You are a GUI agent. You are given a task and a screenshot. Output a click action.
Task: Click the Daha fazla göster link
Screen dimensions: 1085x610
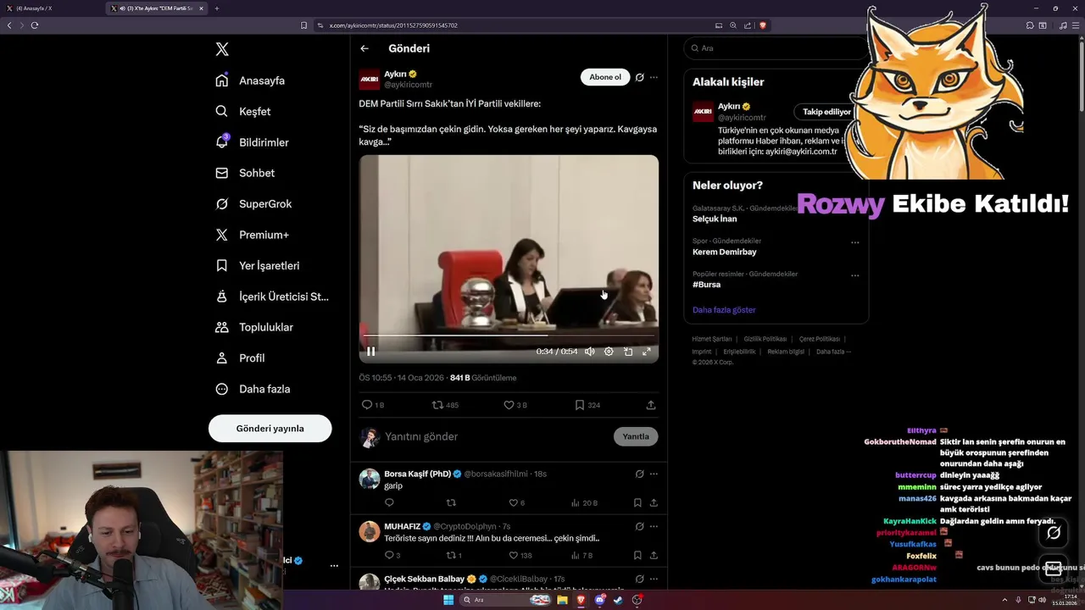724,310
